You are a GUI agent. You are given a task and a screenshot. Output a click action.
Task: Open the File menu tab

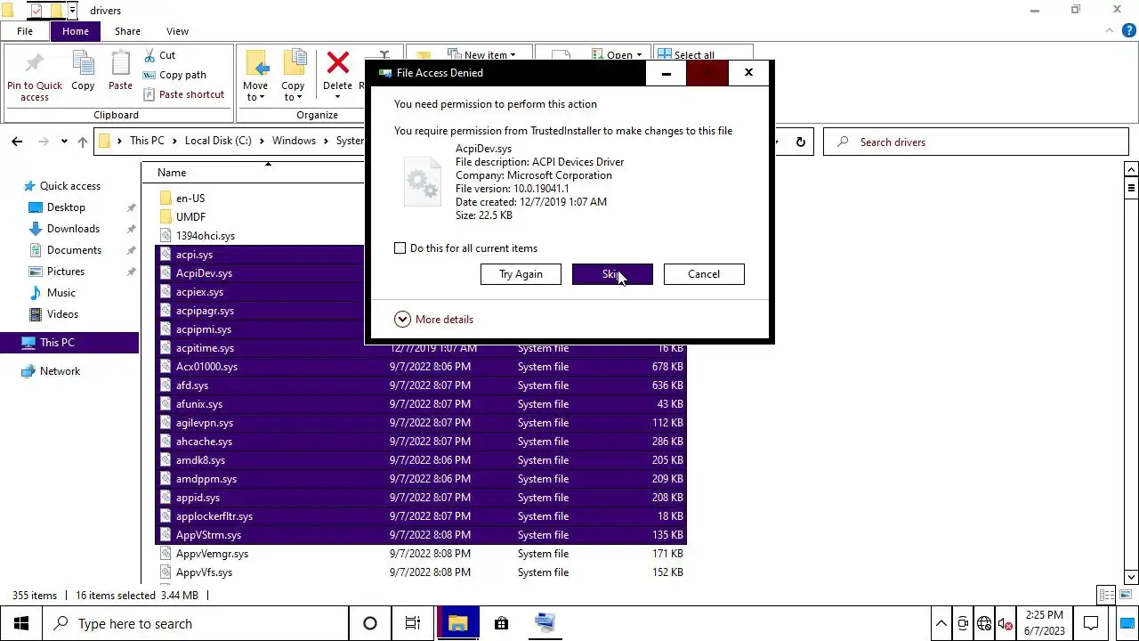click(25, 31)
